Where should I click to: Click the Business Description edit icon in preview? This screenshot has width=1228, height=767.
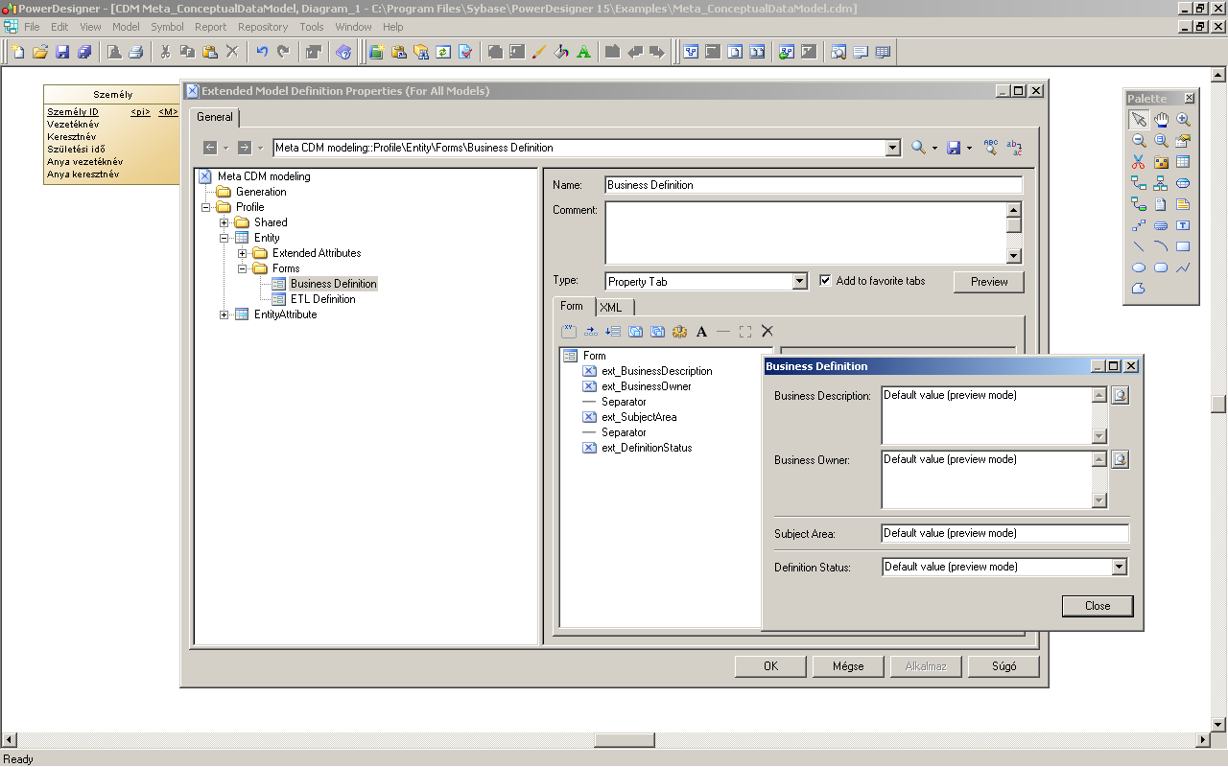point(1120,396)
